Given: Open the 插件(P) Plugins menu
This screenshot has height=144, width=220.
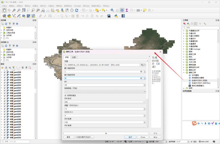Looking at the screenshot, I should coord(43,6).
